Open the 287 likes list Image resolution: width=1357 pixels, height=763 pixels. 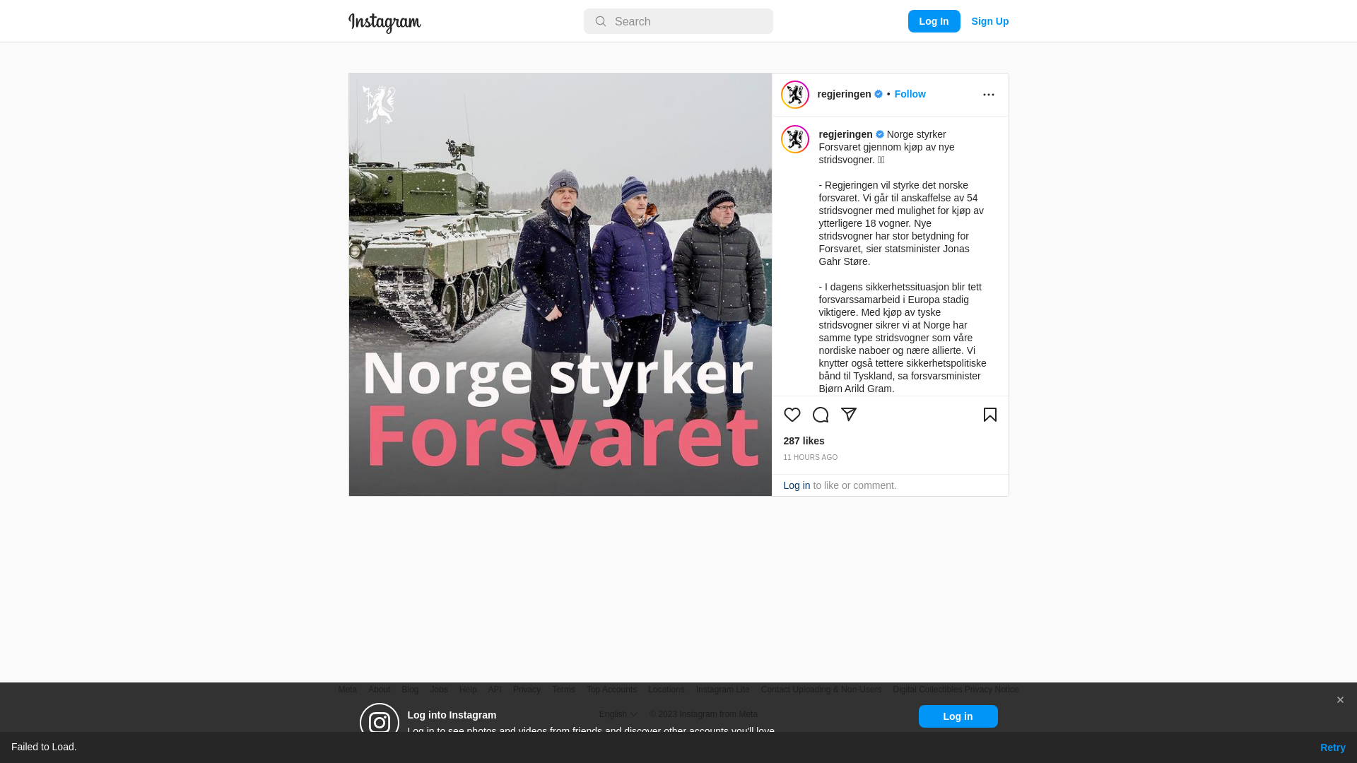[x=804, y=441]
